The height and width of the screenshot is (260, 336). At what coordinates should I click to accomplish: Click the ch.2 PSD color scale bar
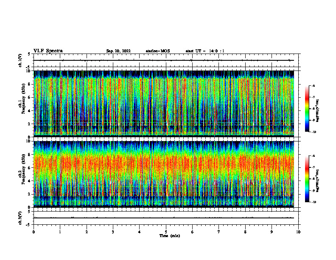click(307, 179)
